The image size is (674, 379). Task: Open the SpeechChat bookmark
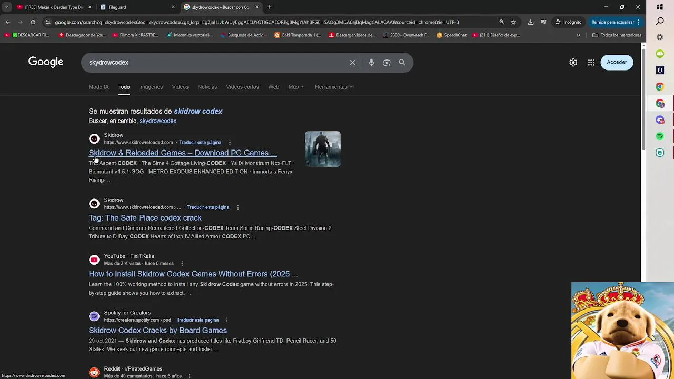(x=452, y=35)
